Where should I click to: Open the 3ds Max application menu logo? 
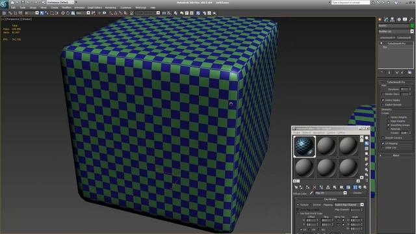[x=4, y=5]
